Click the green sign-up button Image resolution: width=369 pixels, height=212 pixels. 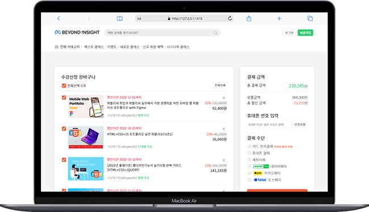pos(305,33)
